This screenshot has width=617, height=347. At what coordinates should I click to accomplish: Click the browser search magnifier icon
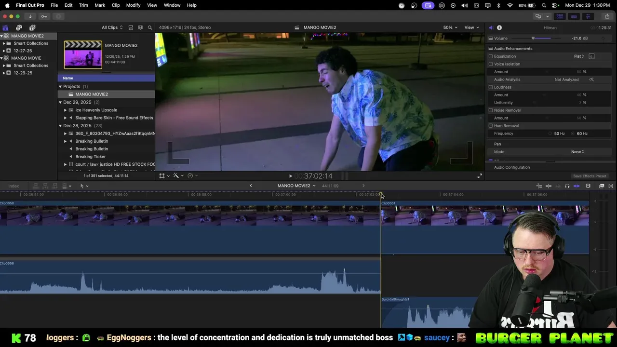(150, 27)
